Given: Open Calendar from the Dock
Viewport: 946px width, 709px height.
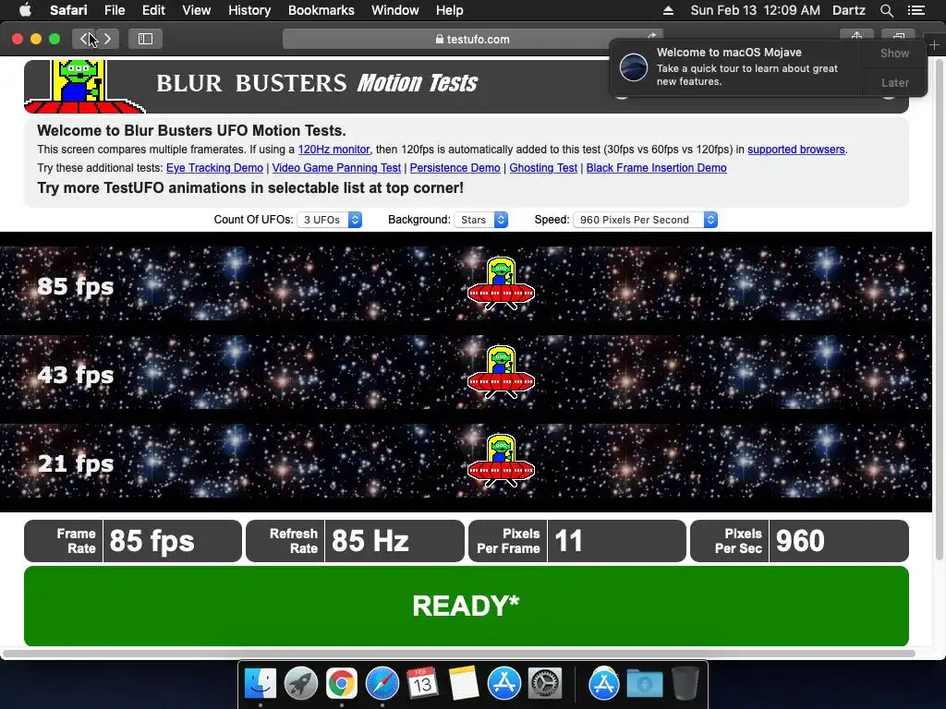Looking at the screenshot, I should 422,684.
